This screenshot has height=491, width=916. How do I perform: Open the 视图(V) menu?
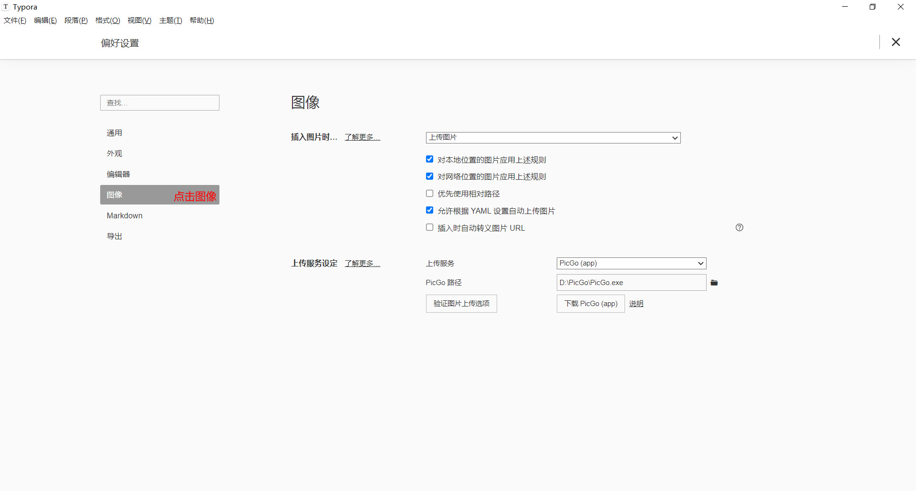coord(139,20)
